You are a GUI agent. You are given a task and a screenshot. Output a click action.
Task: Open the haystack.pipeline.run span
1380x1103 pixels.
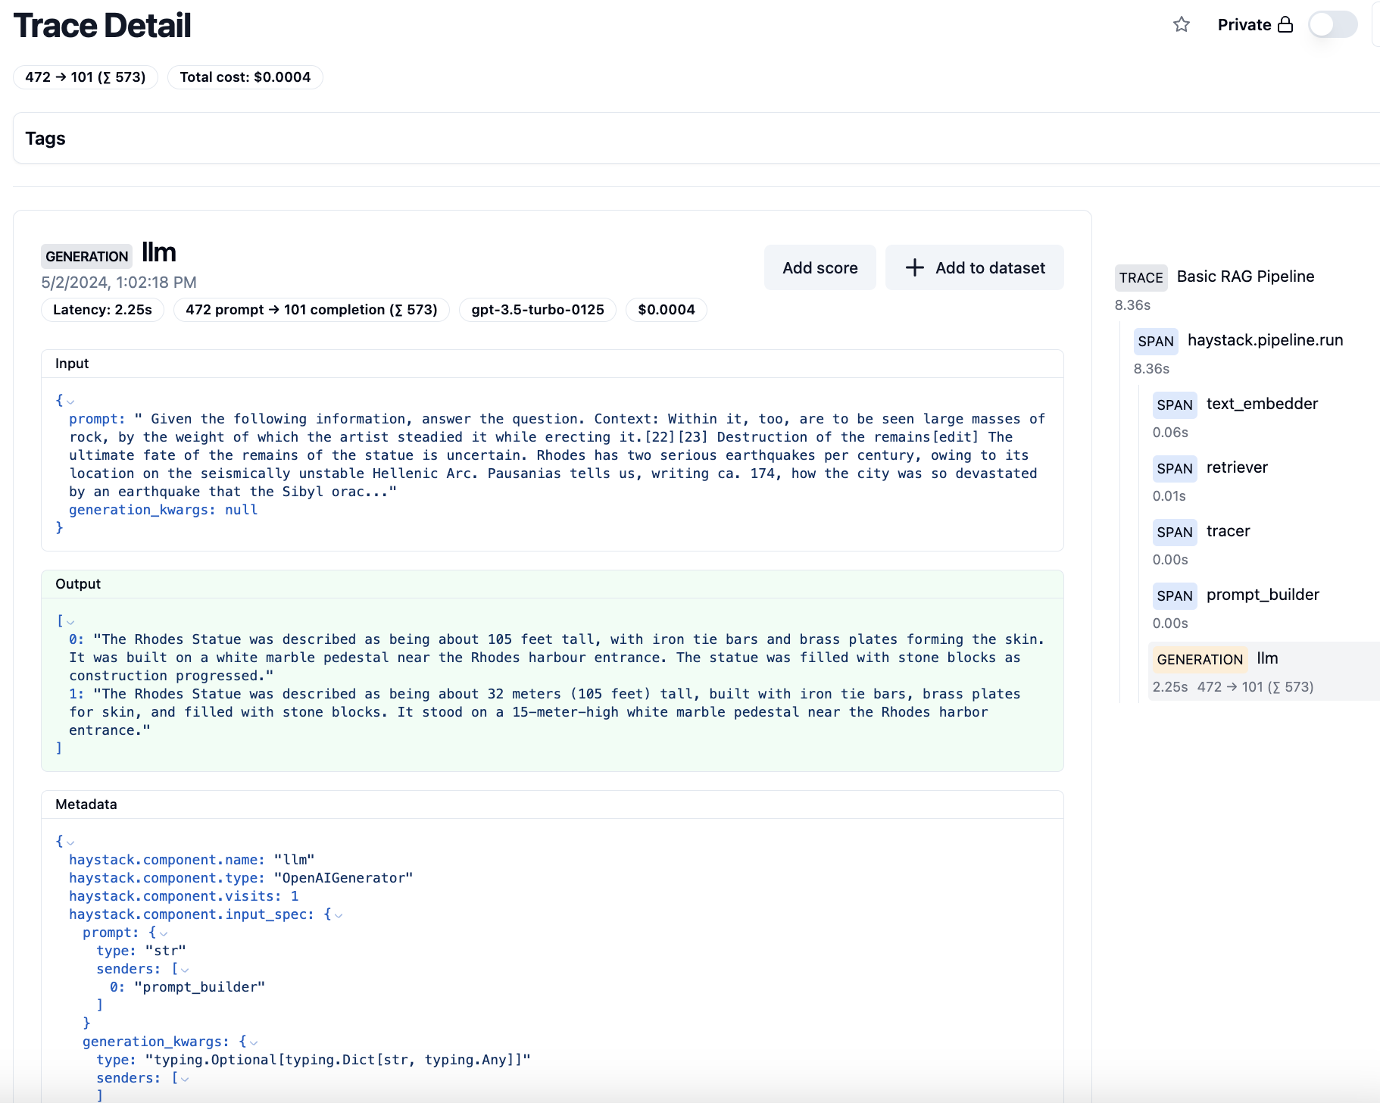coord(1266,340)
